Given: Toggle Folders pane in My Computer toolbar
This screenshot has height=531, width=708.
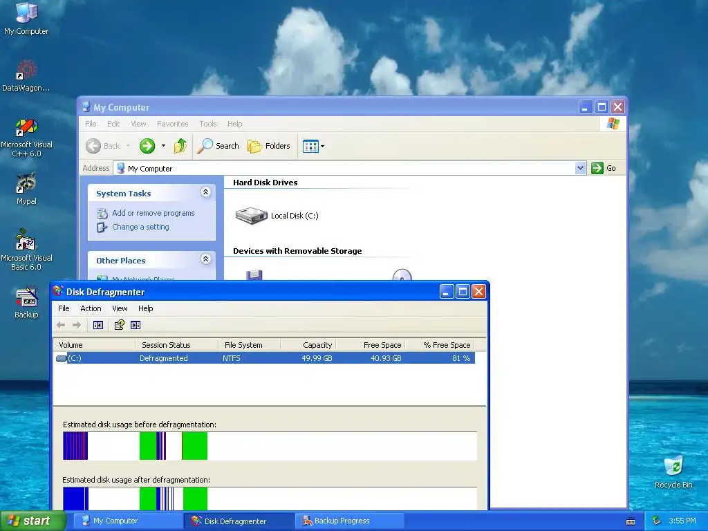Looking at the screenshot, I should coord(269,146).
